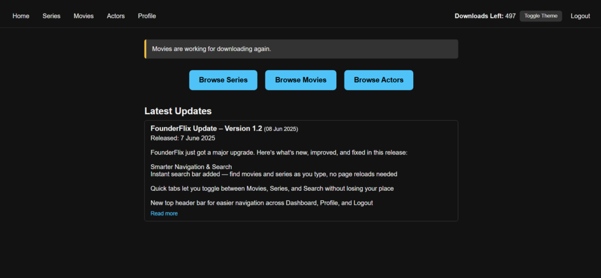This screenshot has height=278, width=601.
Task: Open the Series nav link
Action: [51, 16]
